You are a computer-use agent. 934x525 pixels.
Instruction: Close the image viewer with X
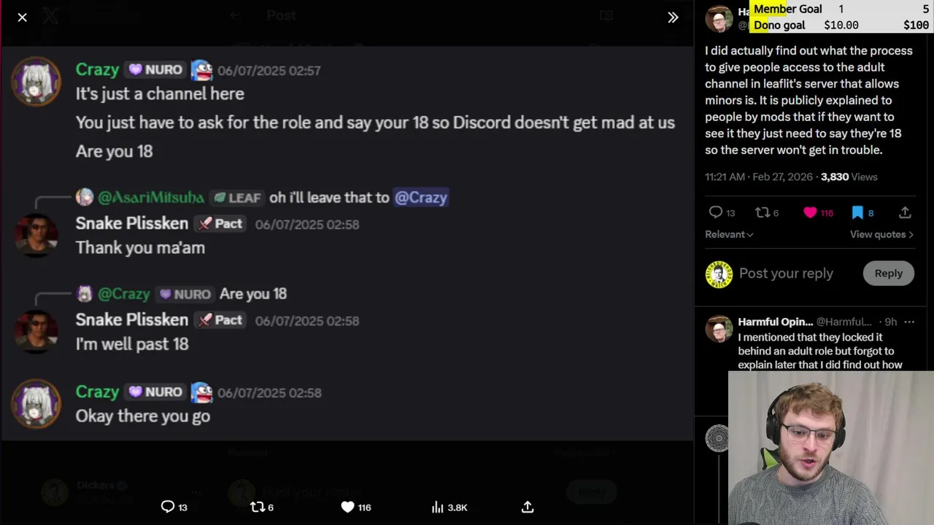[22, 17]
